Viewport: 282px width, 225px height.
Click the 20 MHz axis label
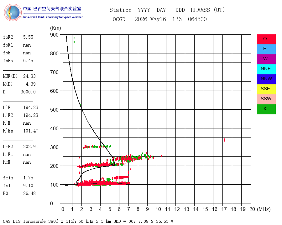click(x=252, y=209)
